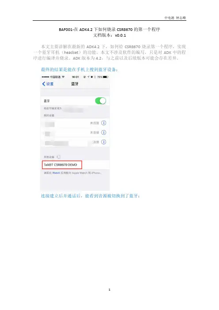Click info icon for third paired device
The width and height of the screenshot is (219, 310).
[104, 142]
